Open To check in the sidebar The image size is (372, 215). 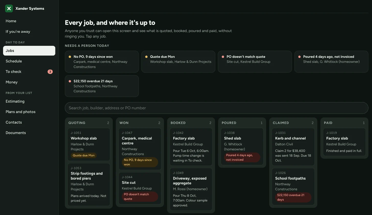(x=29, y=72)
